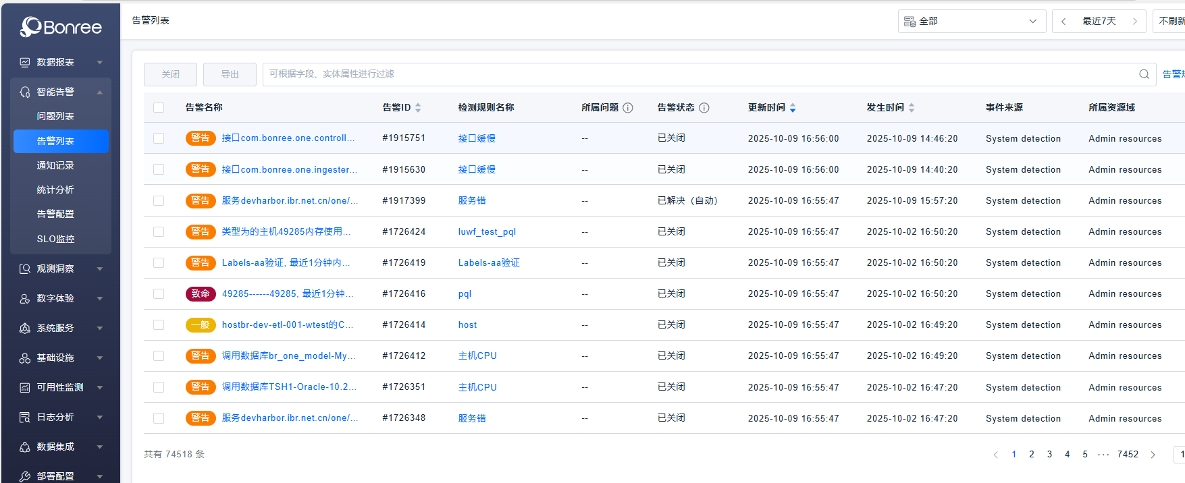The image size is (1185, 483).
Task: Open the 全部 dropdown at top
Action: pyautogui.click(x=972, y=22)
